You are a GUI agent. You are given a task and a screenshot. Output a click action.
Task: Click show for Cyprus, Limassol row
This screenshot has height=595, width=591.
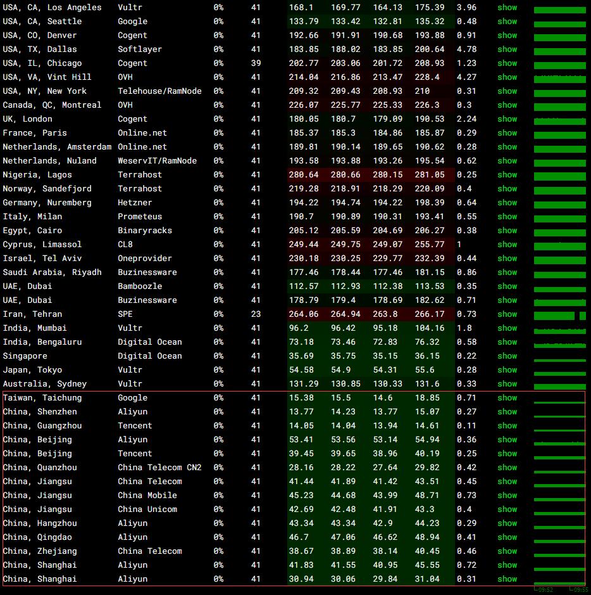pos(507,245)
